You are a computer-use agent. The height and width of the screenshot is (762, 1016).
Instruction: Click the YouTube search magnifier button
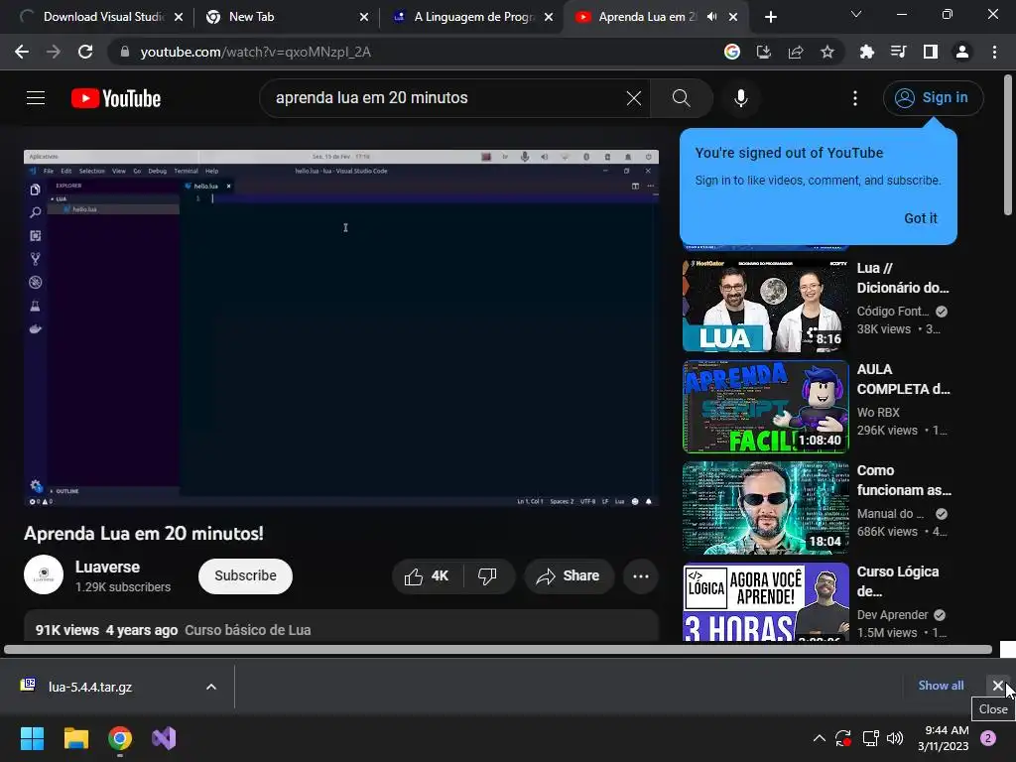pos(681,98)
